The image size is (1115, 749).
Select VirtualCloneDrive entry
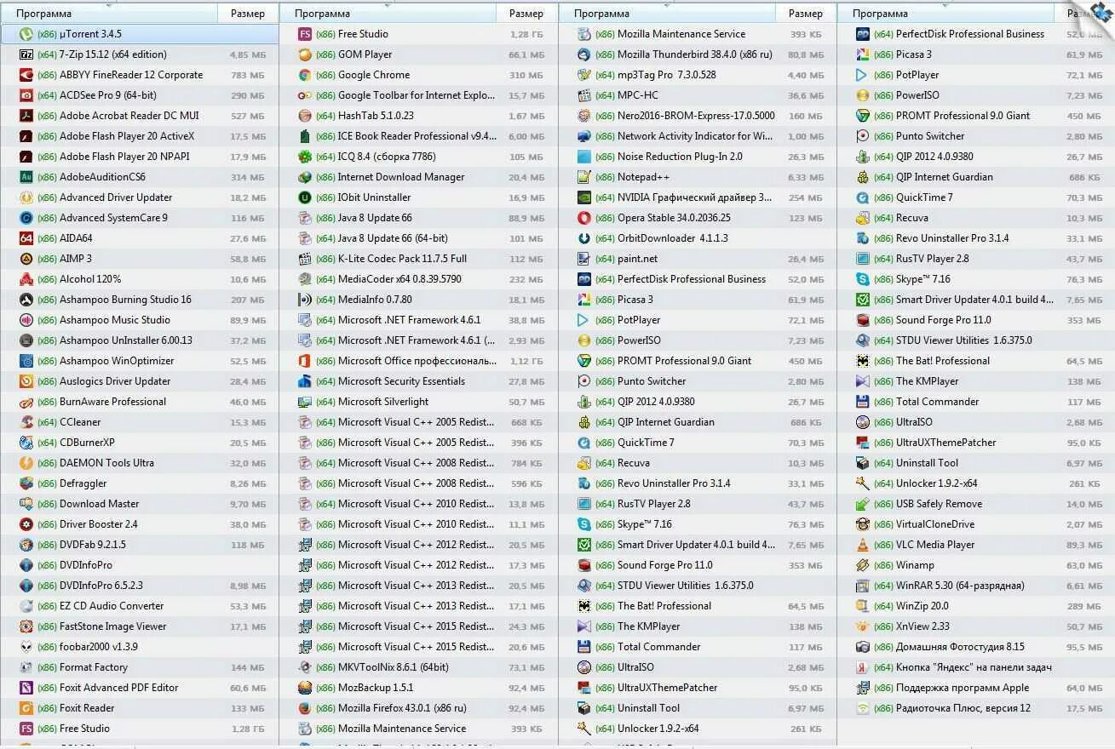[x=976, y=524]
